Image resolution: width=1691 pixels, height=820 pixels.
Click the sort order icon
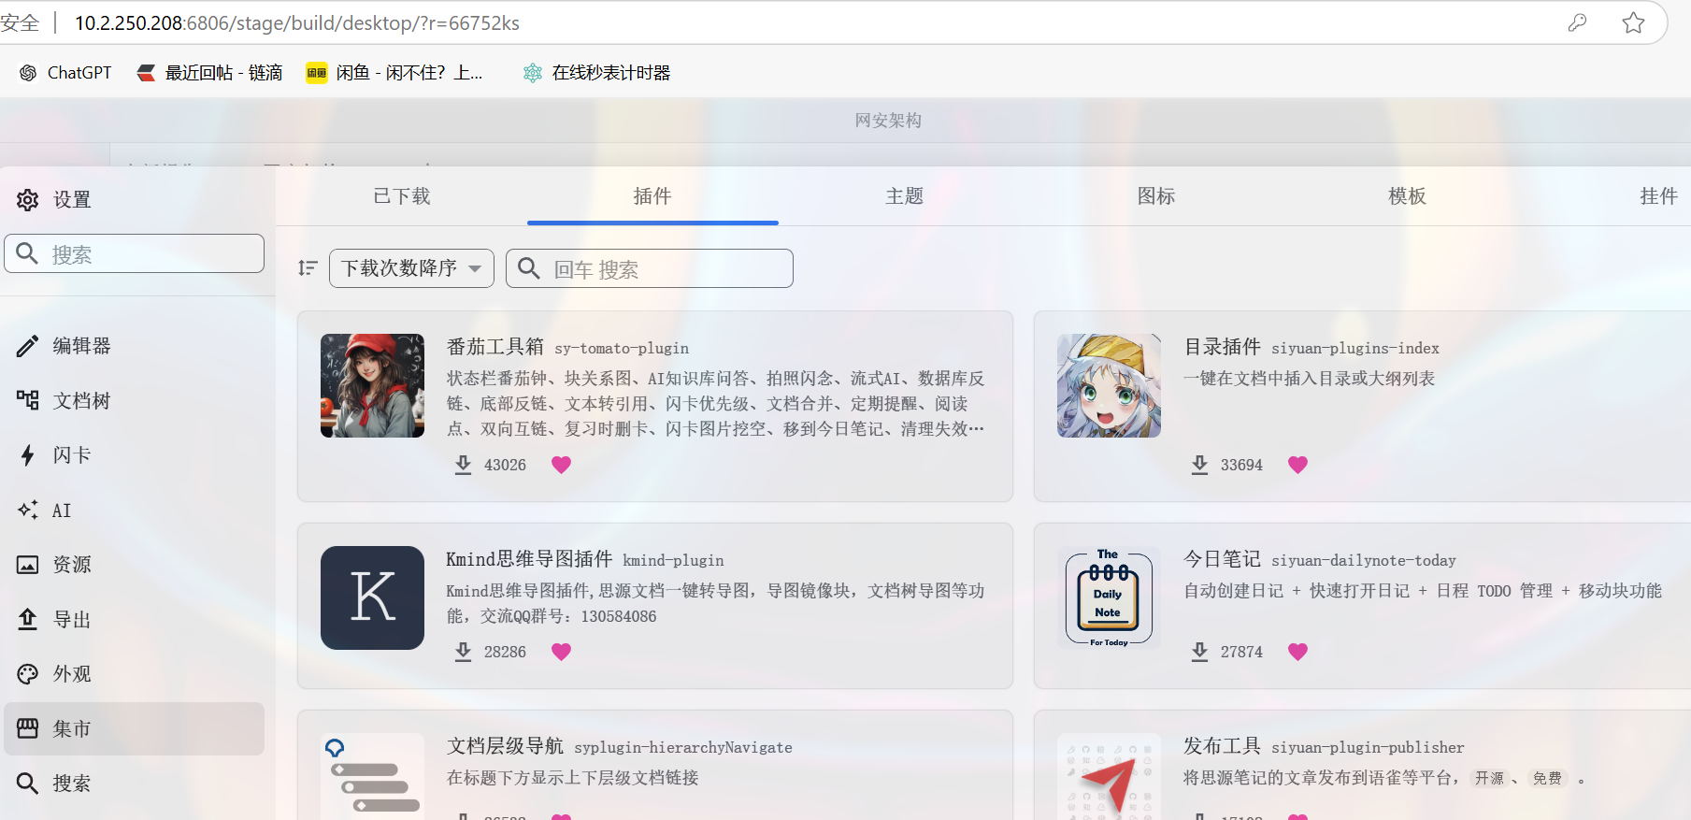click(308, 268)
